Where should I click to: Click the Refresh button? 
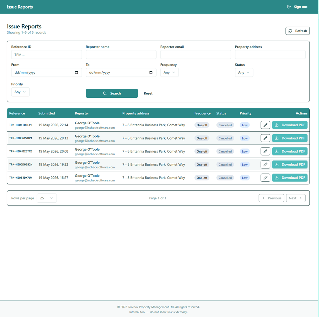tap(297, 31)
